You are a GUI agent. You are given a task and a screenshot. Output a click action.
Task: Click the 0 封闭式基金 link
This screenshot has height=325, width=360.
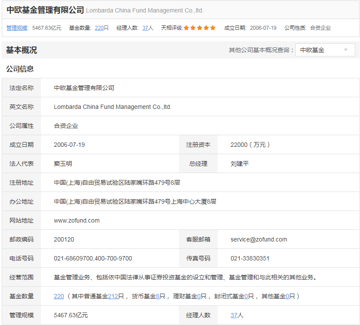[246, 296]
